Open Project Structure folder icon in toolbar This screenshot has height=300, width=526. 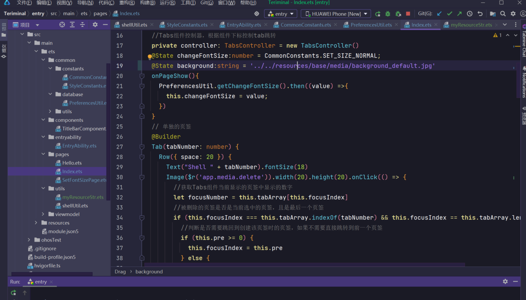point(493,14)
